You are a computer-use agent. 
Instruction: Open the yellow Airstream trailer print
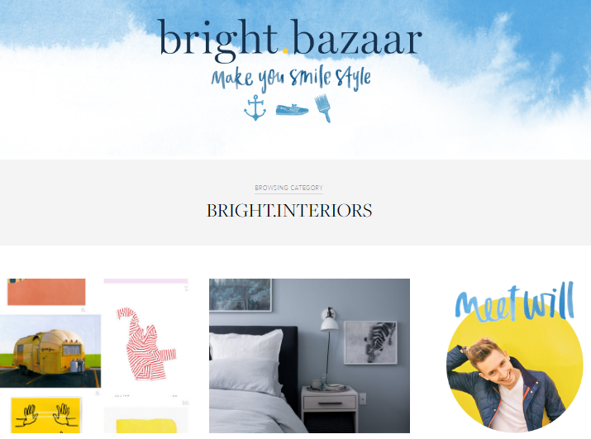tap(50, 351)
